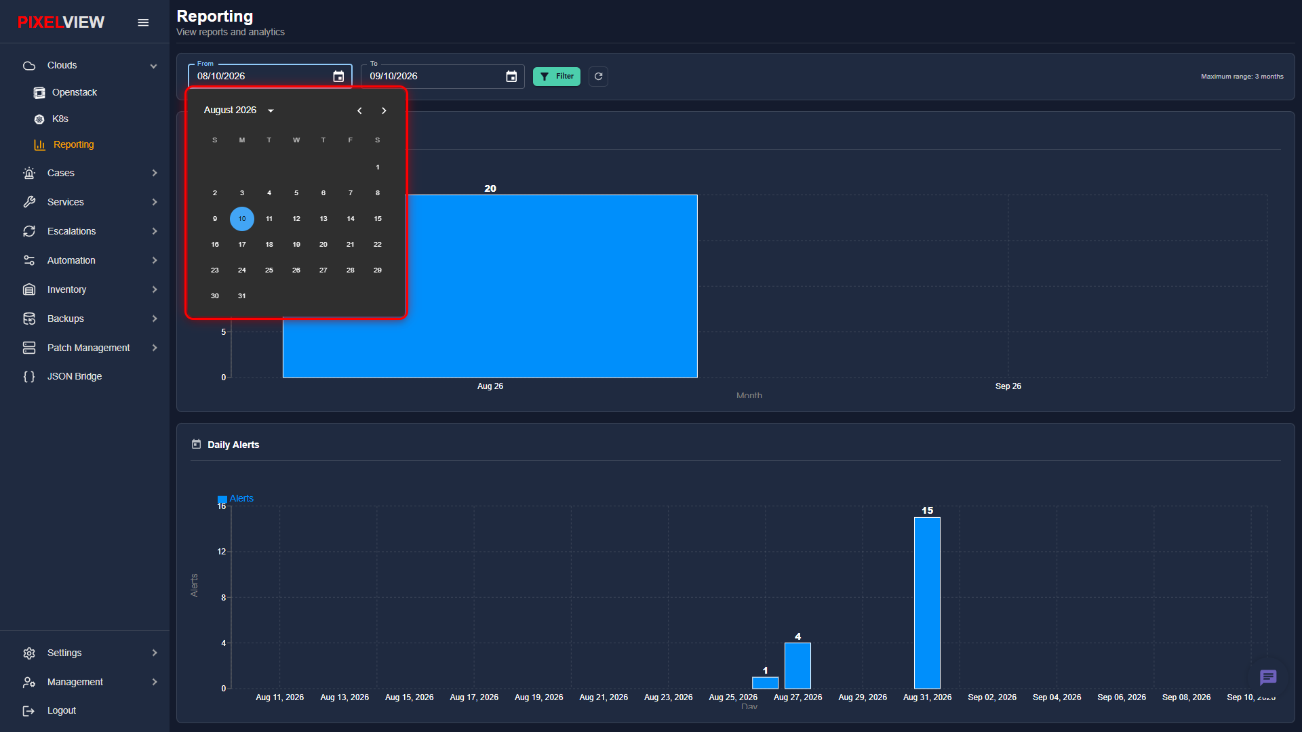
Task: Click the Logout exit icon
Action: 29,710
